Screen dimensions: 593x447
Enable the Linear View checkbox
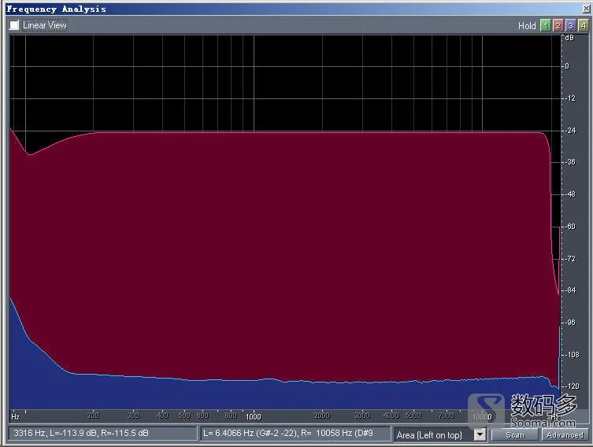click(14, 25)
